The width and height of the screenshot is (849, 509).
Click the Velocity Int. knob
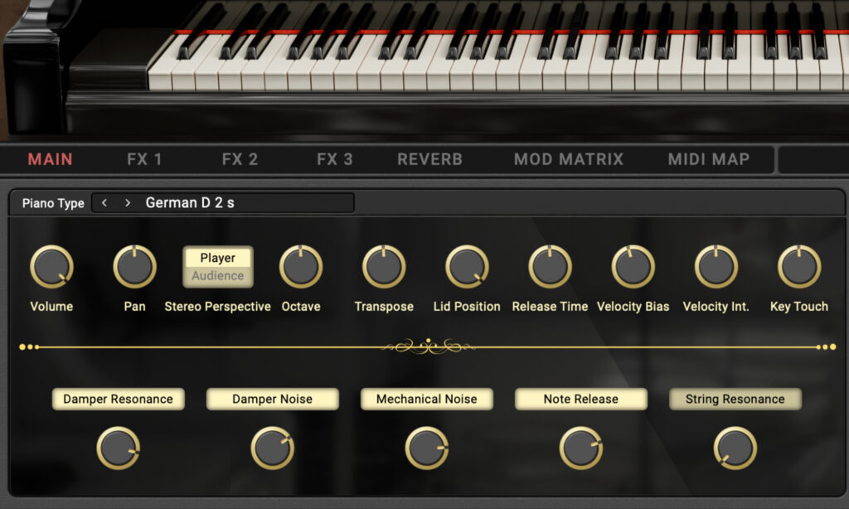tap(715, 265)
